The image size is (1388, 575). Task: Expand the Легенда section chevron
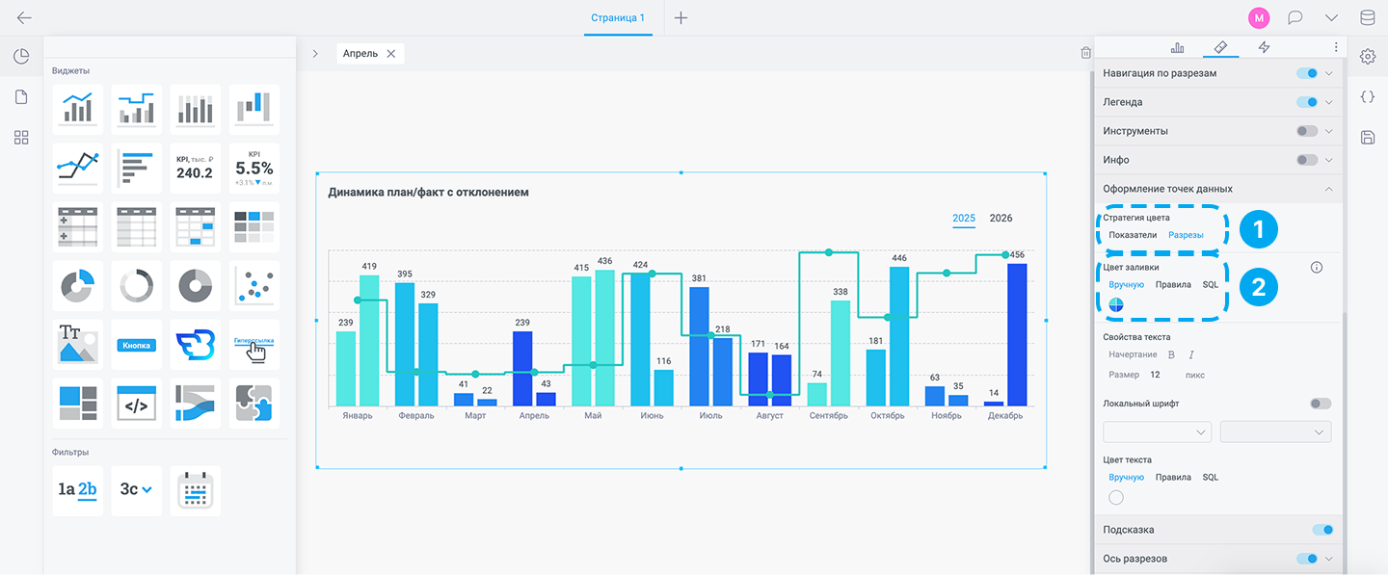1329,102
